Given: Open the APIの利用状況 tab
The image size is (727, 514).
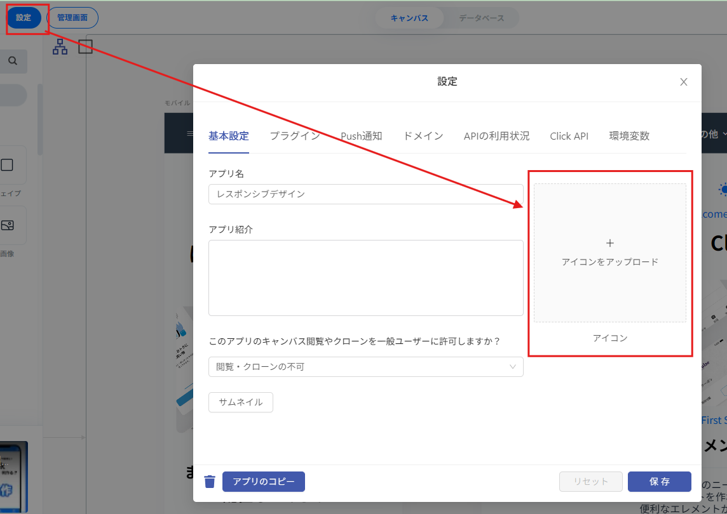Looking at the screenshot, I should click(496, 136).
